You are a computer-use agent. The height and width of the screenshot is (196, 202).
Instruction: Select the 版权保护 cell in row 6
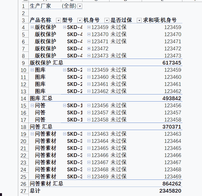pos(46,41)
